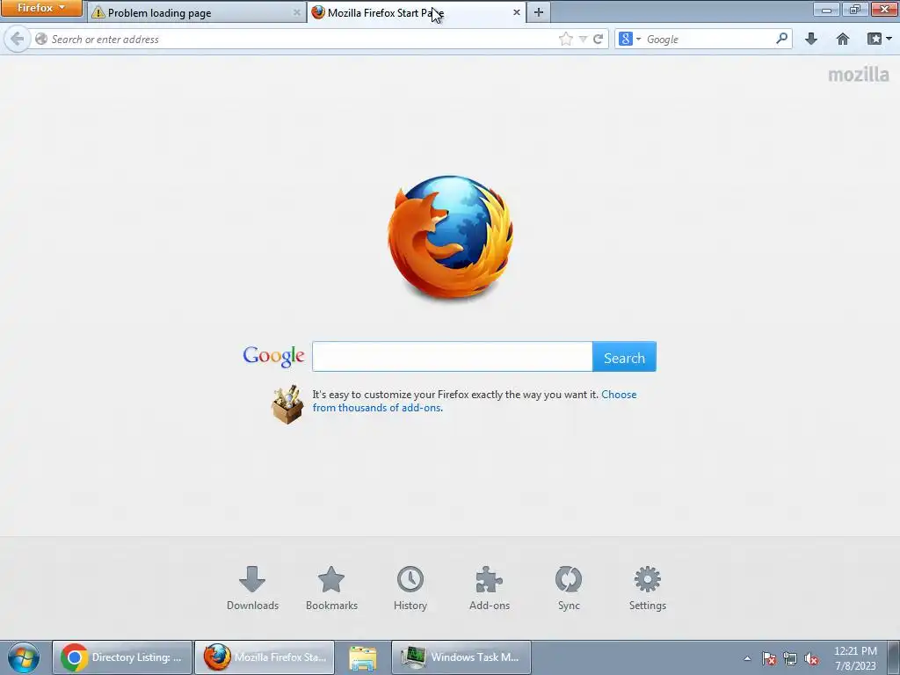Open Sync from the bottom launcher

pyautogui.click(x=569, y=588)
